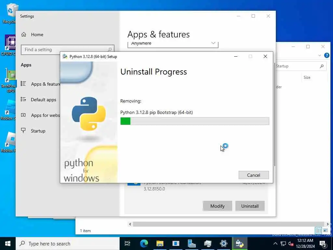
Task: Open Task View from the taskbar
Action: pyautogui.click(x=127, y=243)
